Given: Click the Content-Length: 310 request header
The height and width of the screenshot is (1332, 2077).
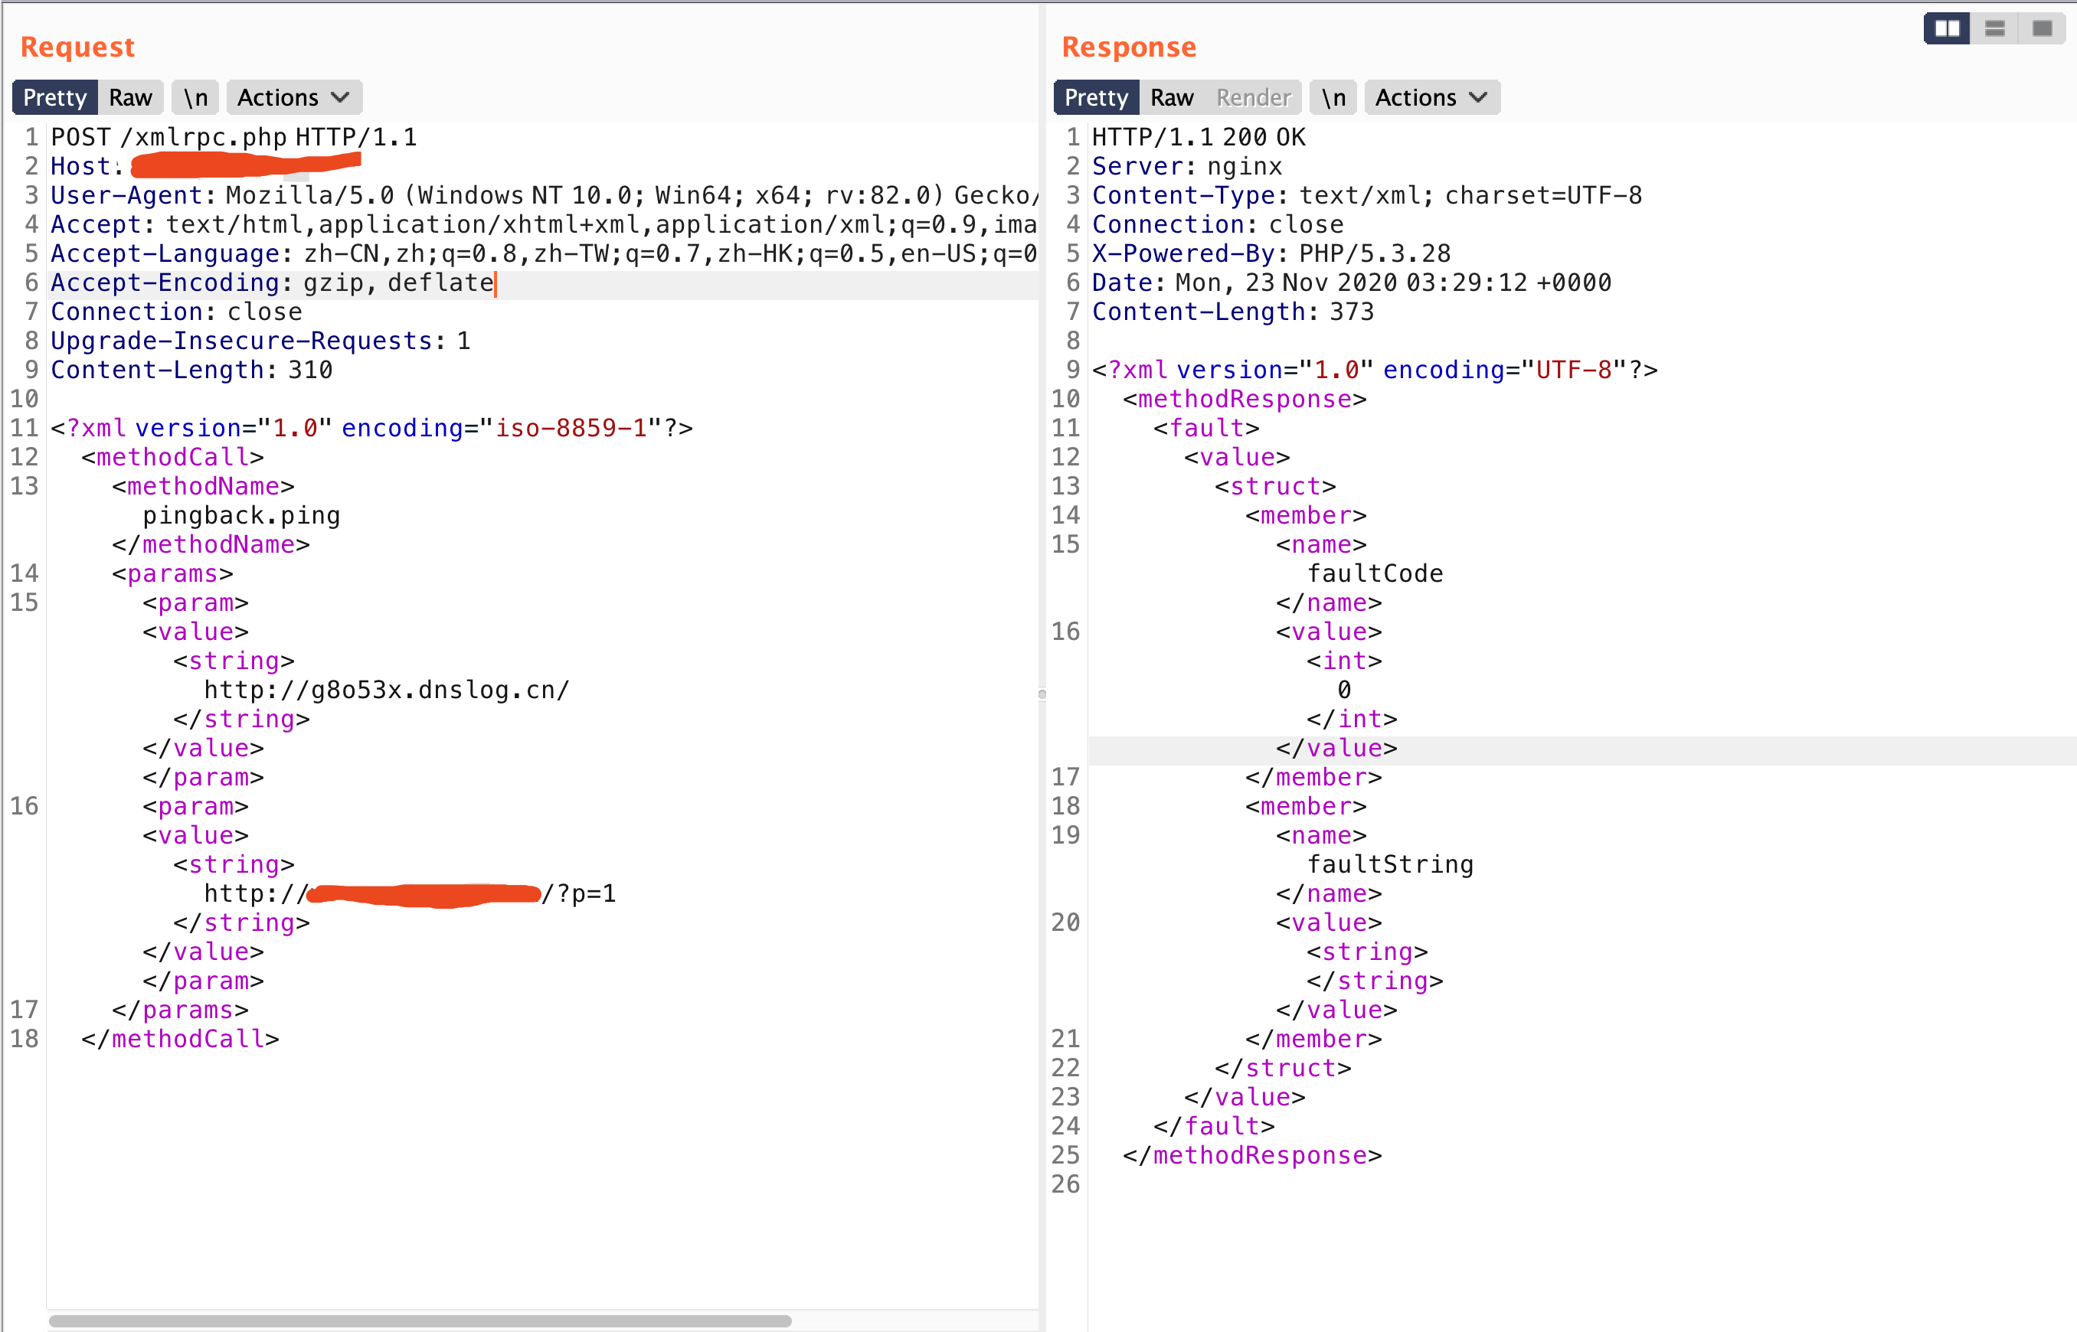Looking at the screenshot, I should tap(191, 371).
